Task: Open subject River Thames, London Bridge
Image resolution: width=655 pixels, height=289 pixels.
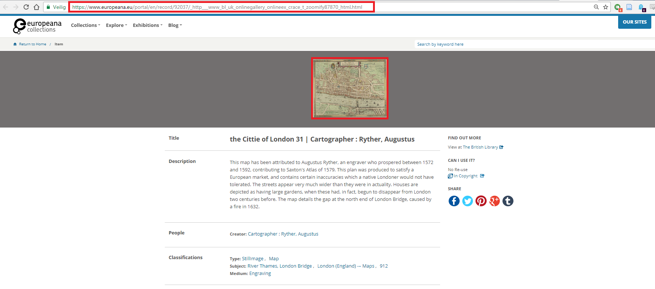Action: point(280,266)
